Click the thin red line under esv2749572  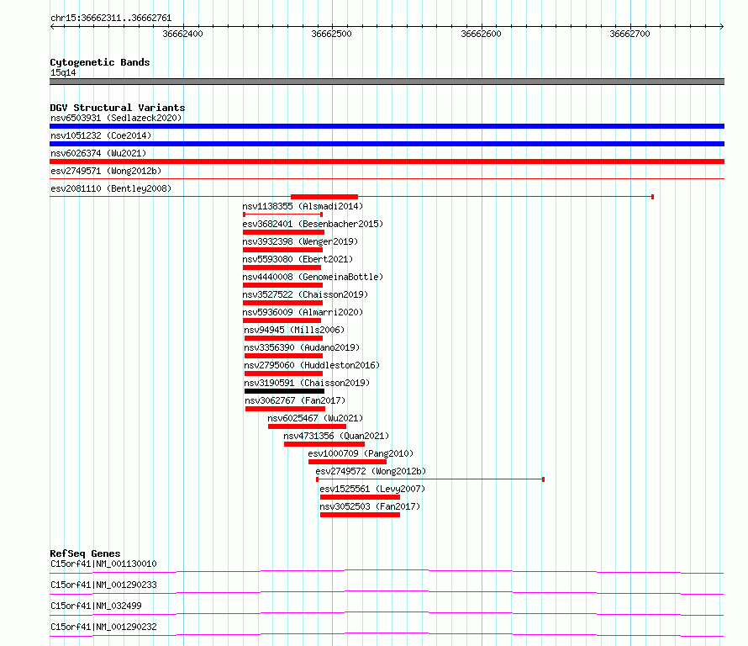[430, 479]
